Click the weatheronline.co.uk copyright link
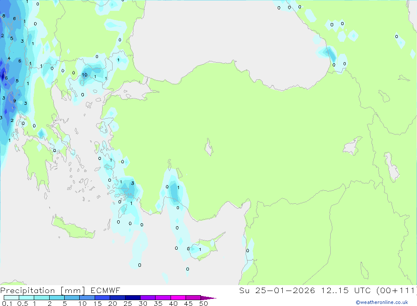This screenshot has height=306, width=417. coord(382,302)
